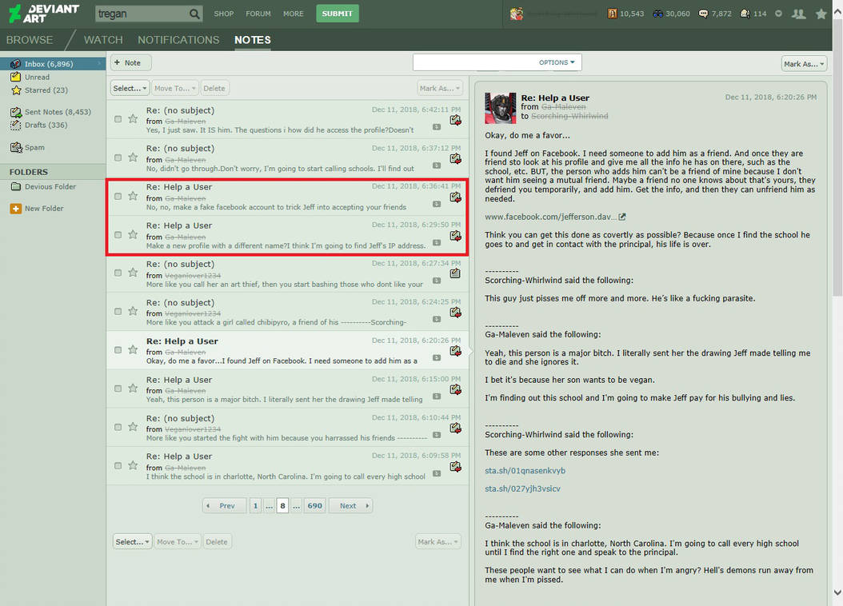Click reply icon on 6:42:11 PM note

click(x=455, y=120)
